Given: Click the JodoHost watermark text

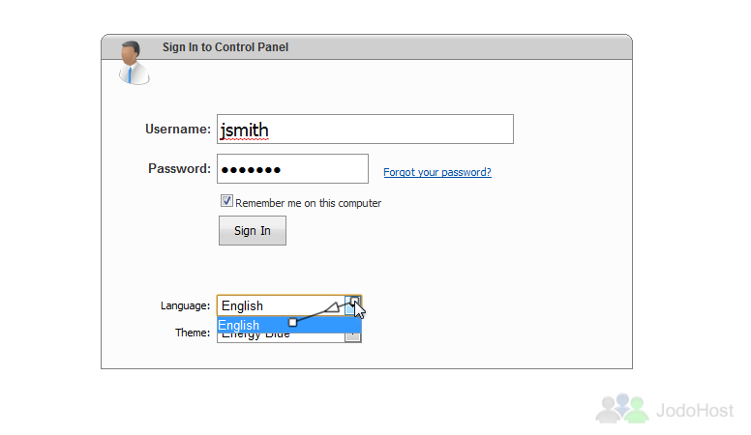Looking at the screenshot, I should (x=695, y=411).
